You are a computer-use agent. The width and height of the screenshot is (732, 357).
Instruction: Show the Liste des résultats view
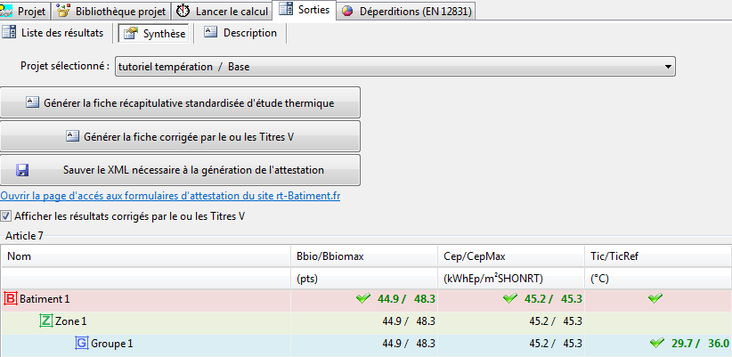pos(55,33)
